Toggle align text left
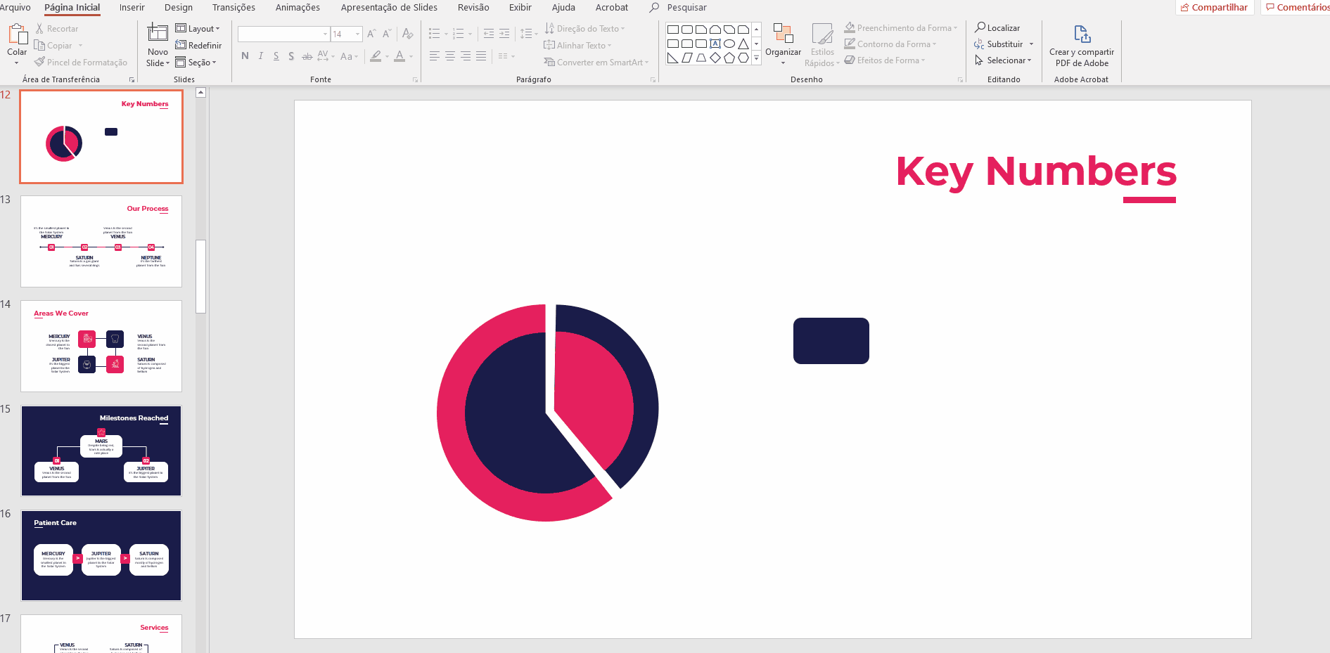Viewport: 1330px width, 653px height. pyautogui.click(x=435, y=56)
